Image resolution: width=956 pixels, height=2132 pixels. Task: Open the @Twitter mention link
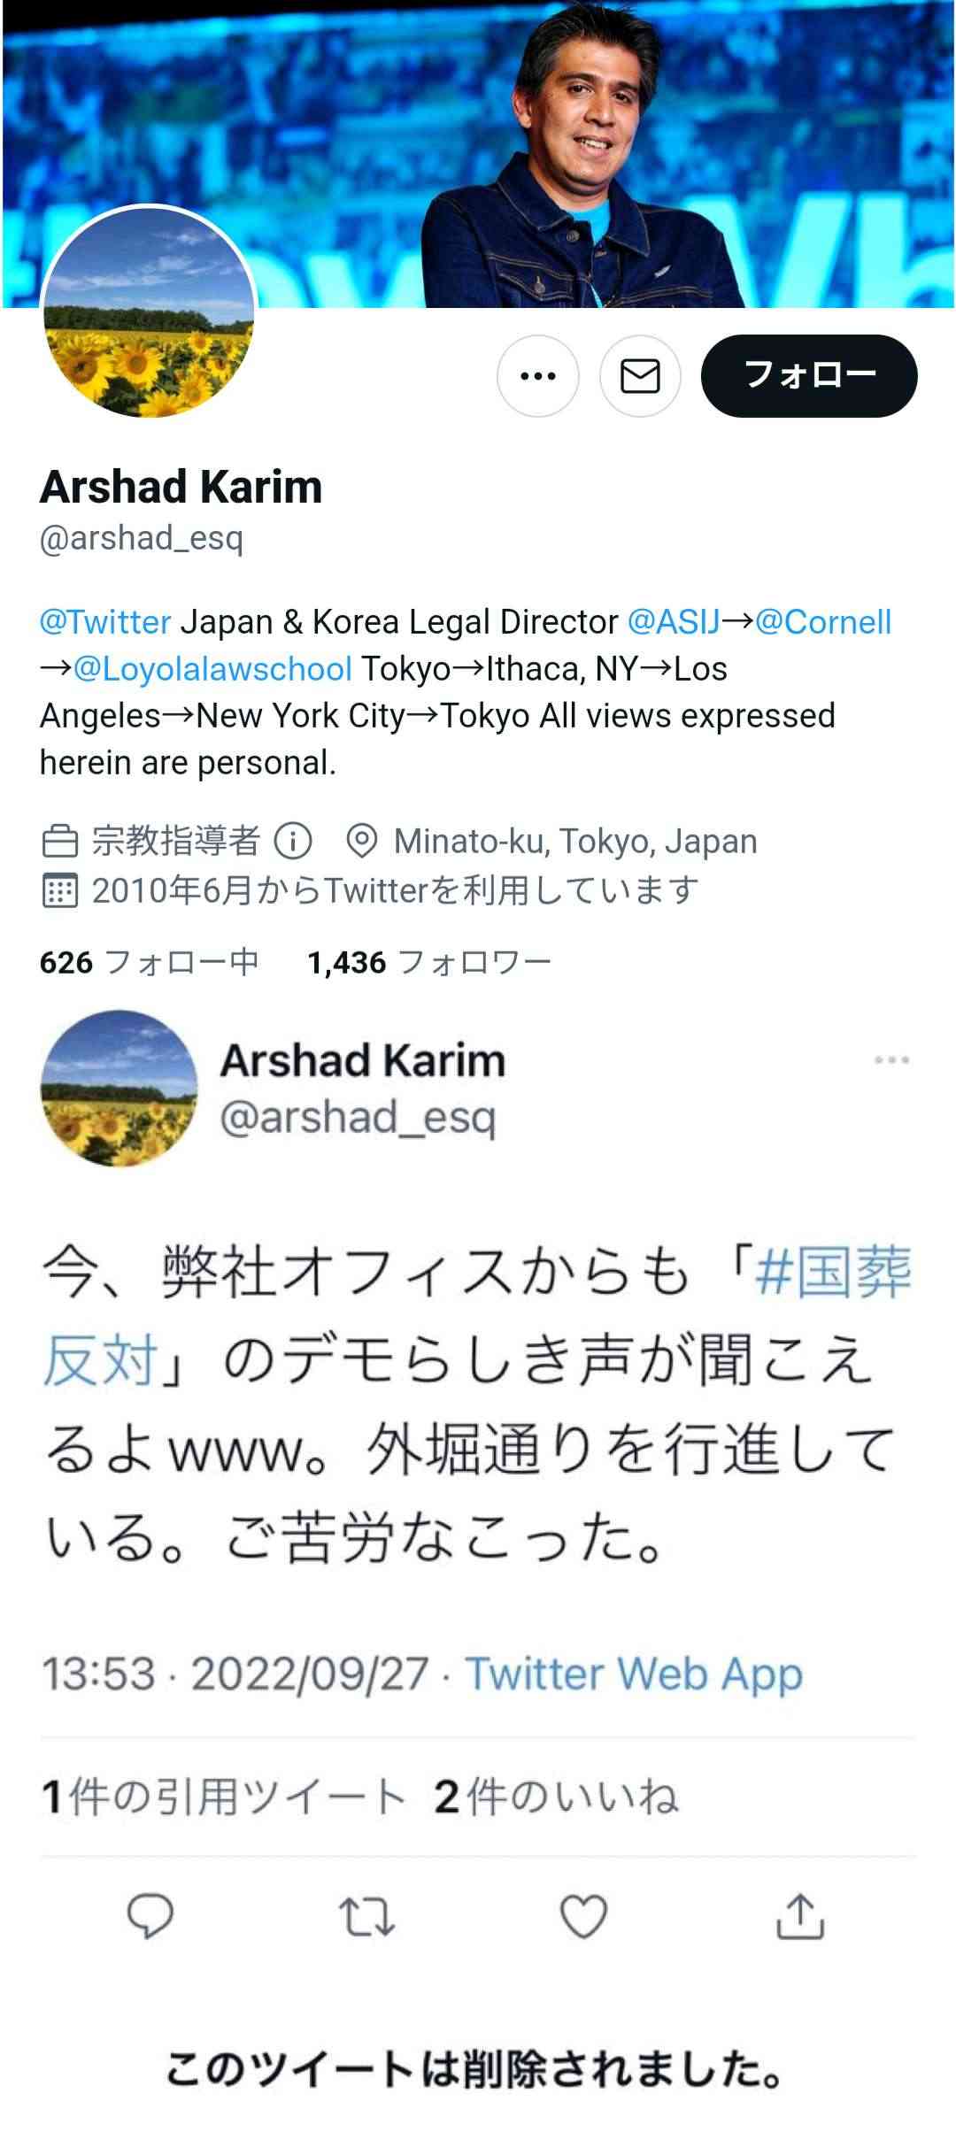pos(105,622)
